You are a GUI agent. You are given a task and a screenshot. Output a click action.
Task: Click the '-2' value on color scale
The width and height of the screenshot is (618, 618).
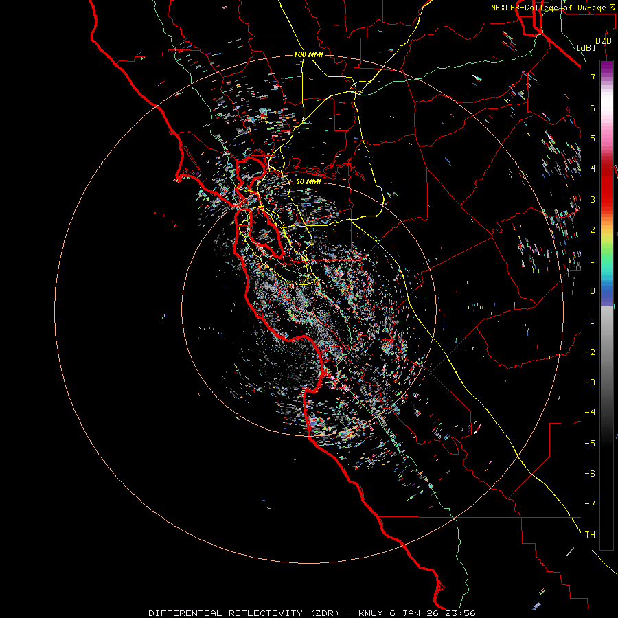[590, 352]
